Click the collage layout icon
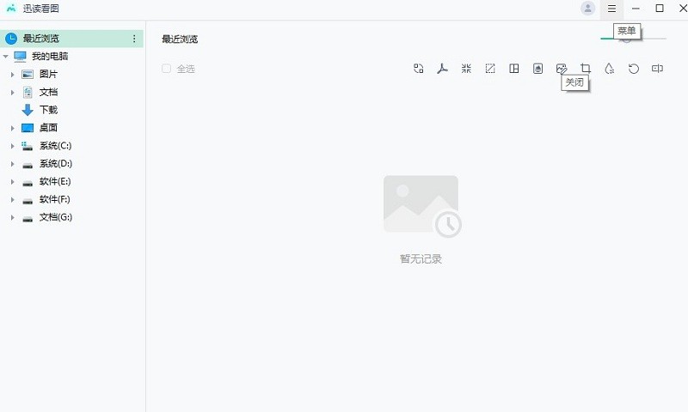Image resolution: width=688 pixels, height=412 pixels. pos(514,69)
